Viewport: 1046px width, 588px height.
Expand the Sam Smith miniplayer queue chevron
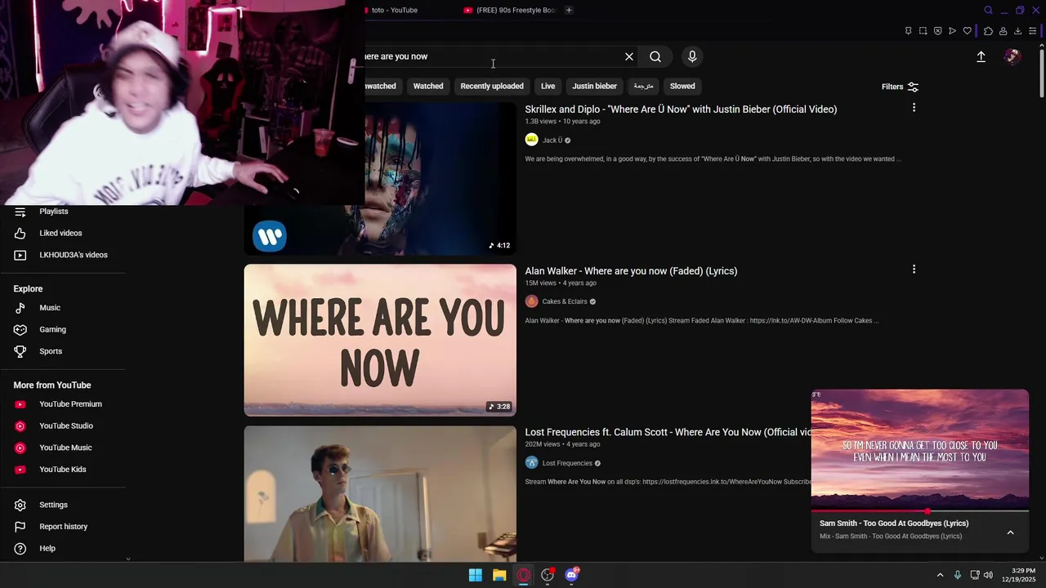click(x=1010, y=532)
